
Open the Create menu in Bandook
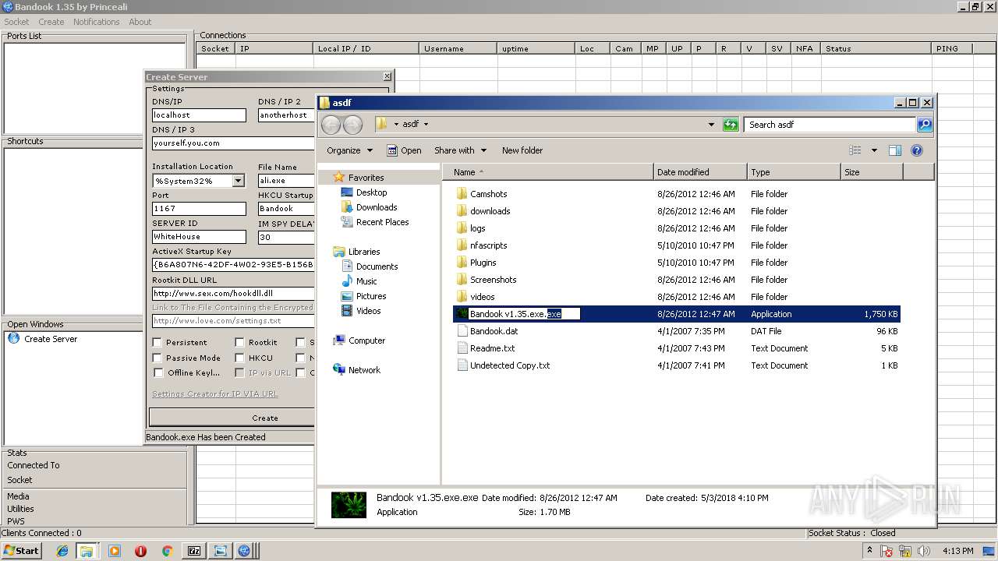(x=51, y=22)
